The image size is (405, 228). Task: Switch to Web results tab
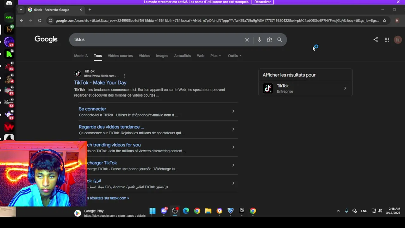(201, 56)
